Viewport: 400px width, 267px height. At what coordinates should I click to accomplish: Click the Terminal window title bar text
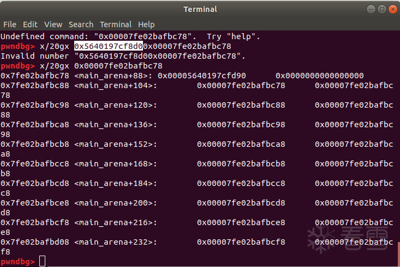[200, 9]
